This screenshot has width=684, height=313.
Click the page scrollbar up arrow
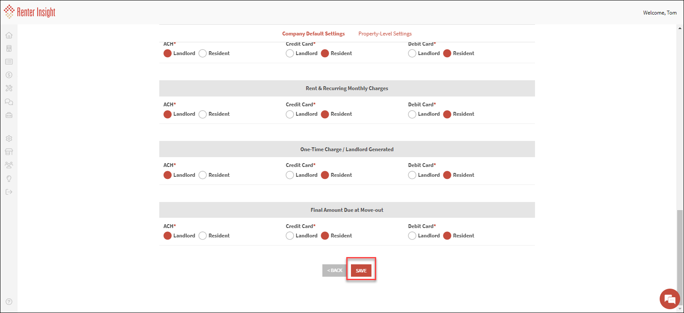680,28
